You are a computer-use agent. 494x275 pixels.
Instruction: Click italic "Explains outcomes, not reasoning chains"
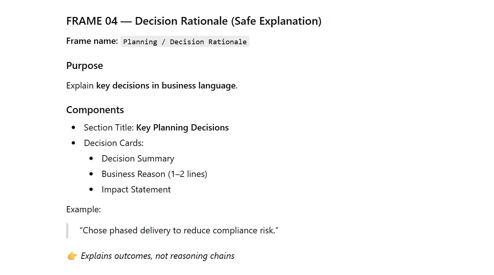pos(158,256)
